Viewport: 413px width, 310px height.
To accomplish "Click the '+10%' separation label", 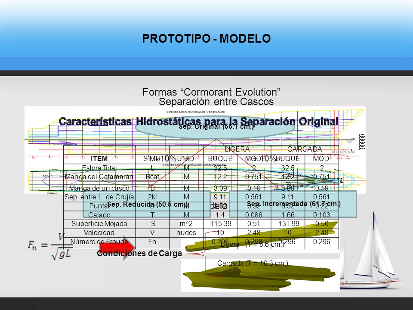I will (x=264, y=159).
